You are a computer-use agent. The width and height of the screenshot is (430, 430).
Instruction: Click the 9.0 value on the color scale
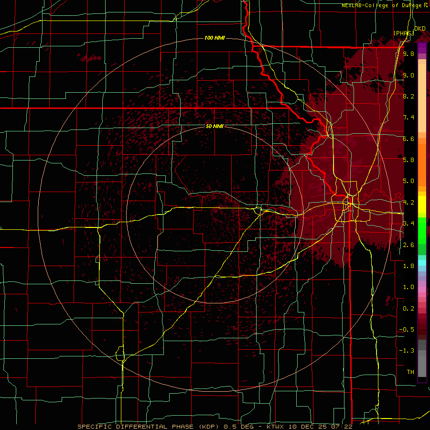[408, 75]
